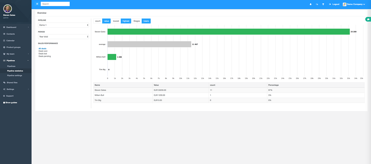
Task: Click the Value column header
Action: tap(181, 85)
